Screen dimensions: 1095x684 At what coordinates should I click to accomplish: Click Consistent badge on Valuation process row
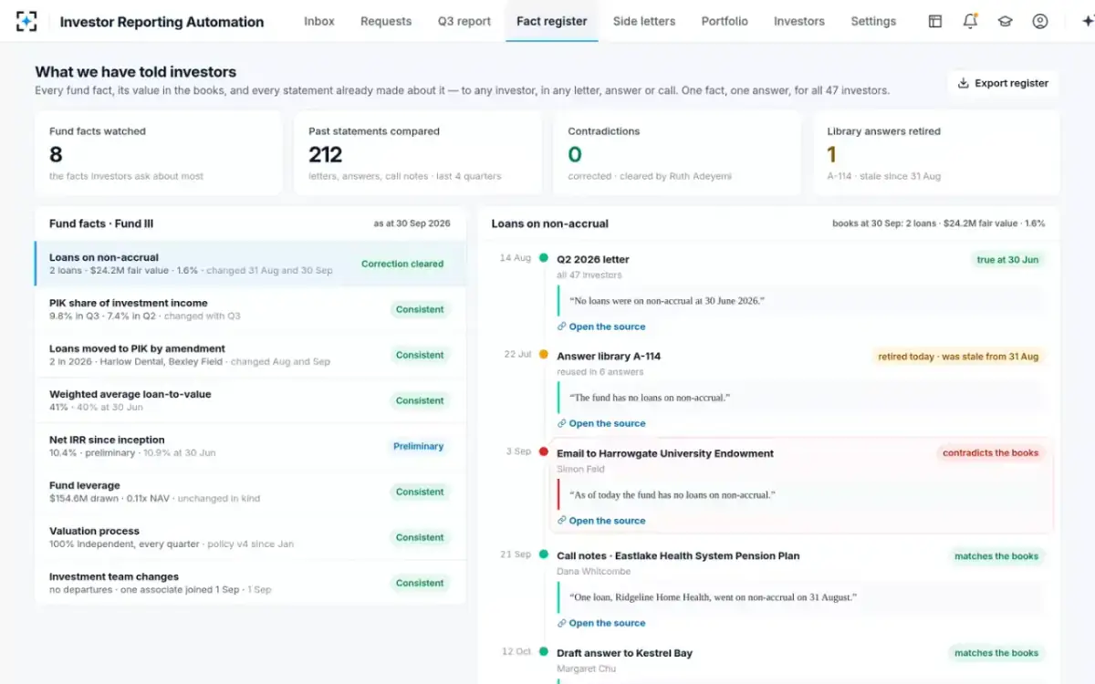(420, 537)
